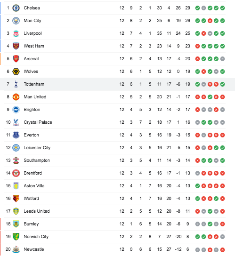Click the Arsenal club crest
This screenshot has width=235, height=256.
(x=16, y=59)
